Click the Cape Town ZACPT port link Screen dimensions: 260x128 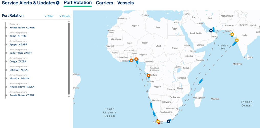coord(21,53)
